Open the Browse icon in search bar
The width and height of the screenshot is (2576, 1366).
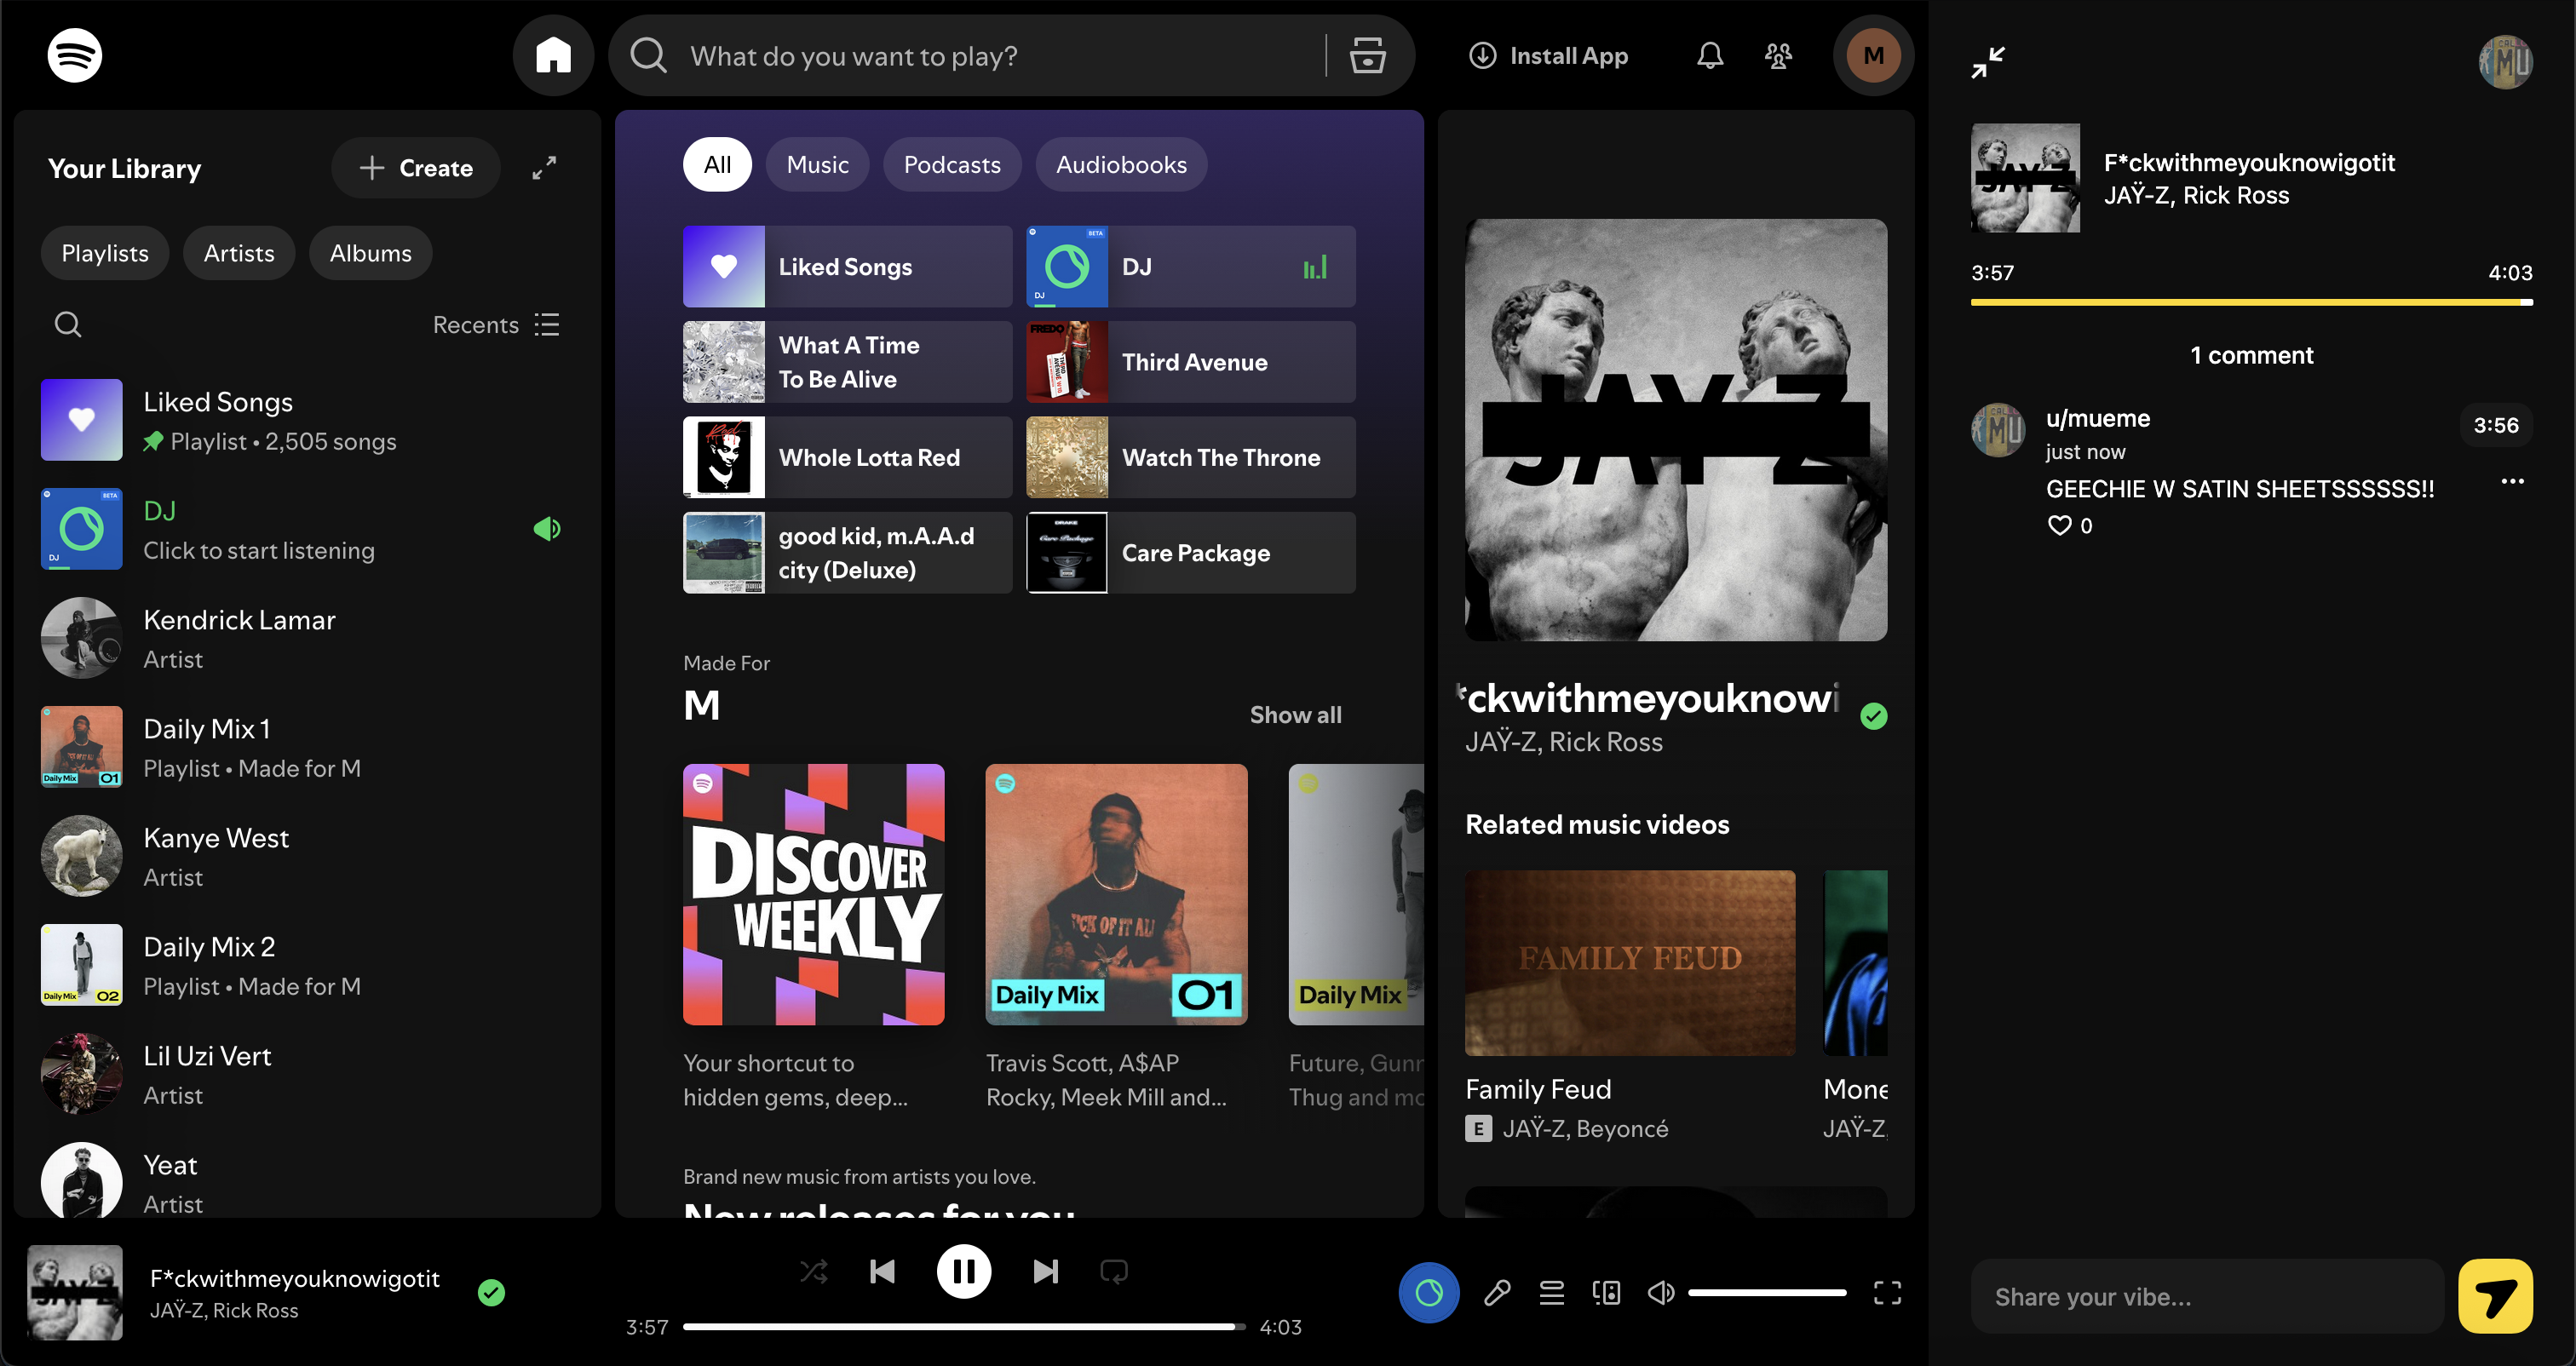coord(1367,56)
